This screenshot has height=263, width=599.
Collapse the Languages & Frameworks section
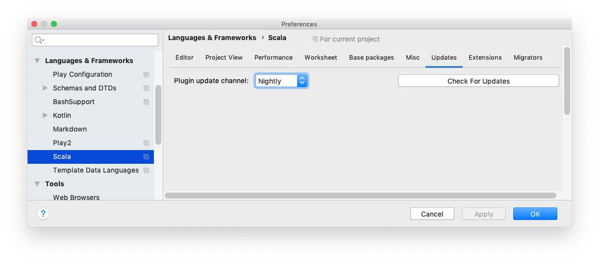[x=37, y=61]
